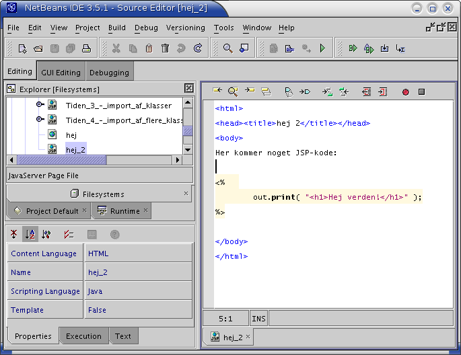Click the Find magnifier icon in main toolbar
461x355 pixels.
(227, 48)
